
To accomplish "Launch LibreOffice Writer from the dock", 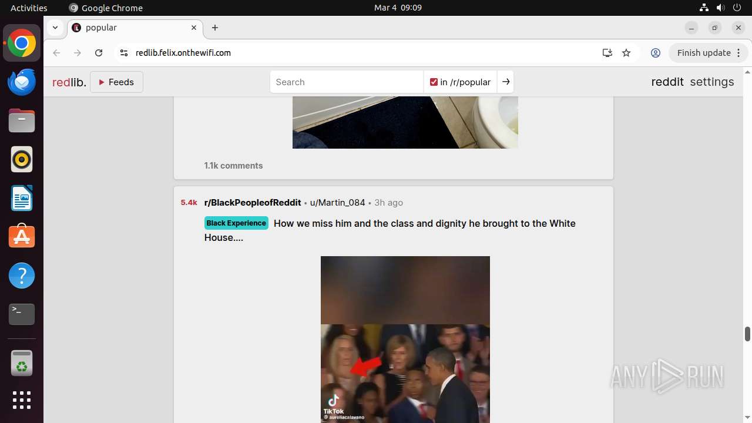I will [x=22, y=198].
